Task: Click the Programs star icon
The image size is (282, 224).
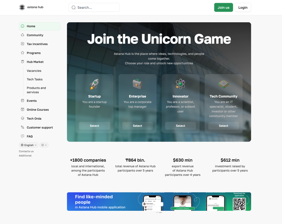Action: 23,53
